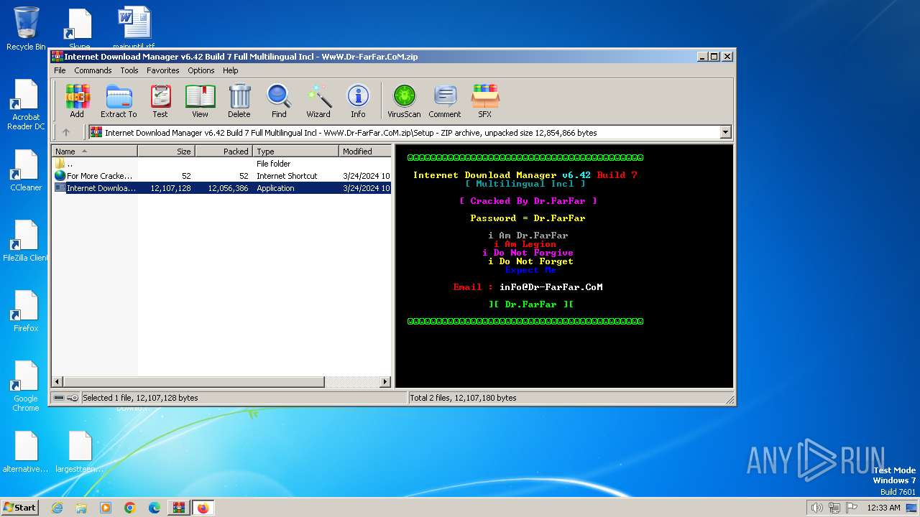Select the 'largestteen...' desktop file
This screenshot has height=517, width=920.
[x=80, y=452]
